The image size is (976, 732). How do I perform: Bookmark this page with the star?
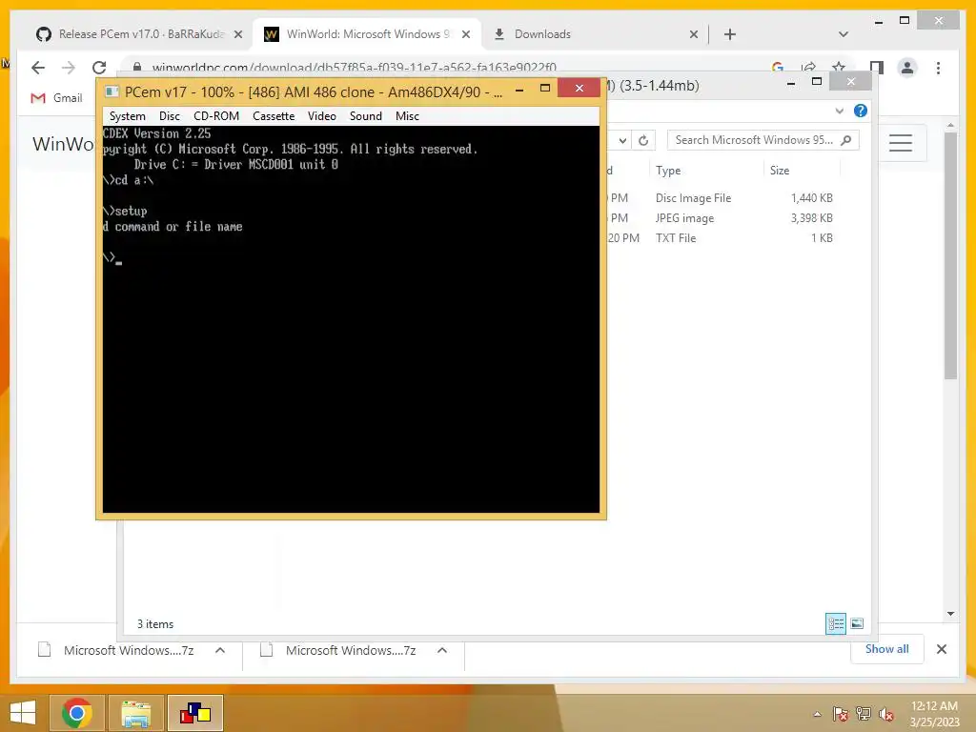[839, 68]
